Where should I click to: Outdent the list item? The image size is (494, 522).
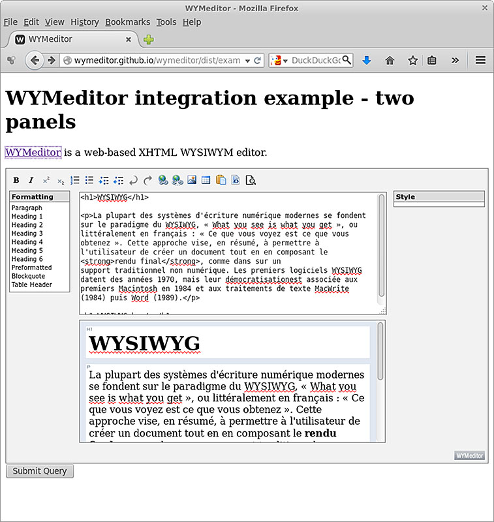[x=118, y=181]
